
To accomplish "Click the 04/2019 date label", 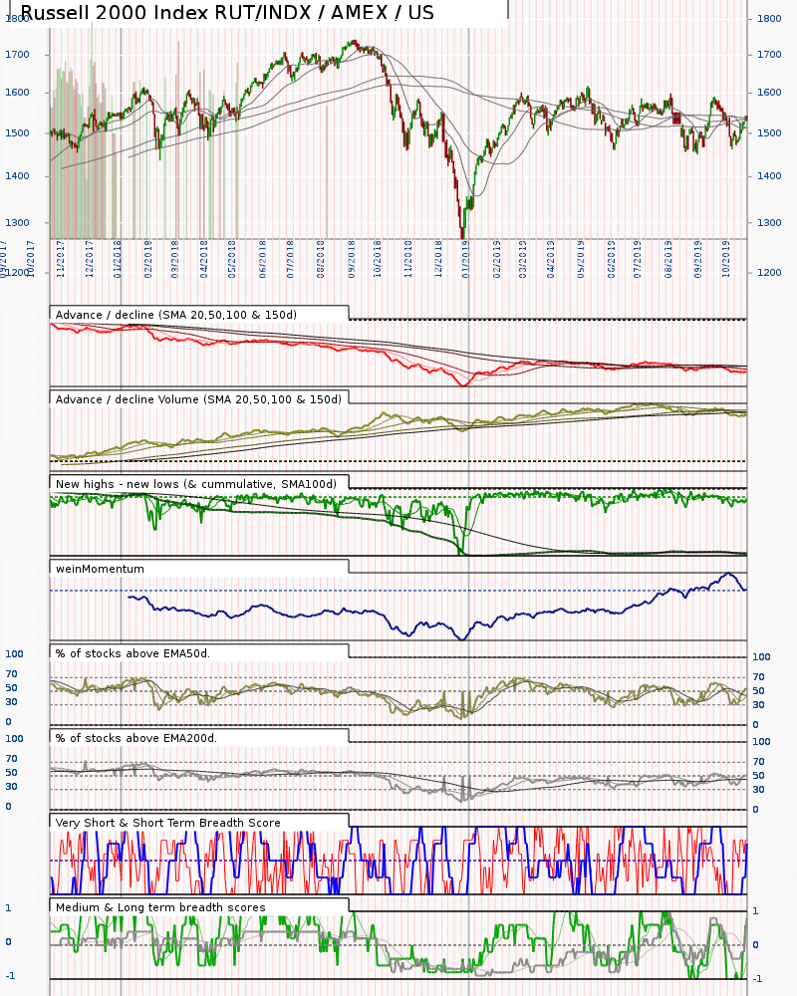I will coord(550,259).
